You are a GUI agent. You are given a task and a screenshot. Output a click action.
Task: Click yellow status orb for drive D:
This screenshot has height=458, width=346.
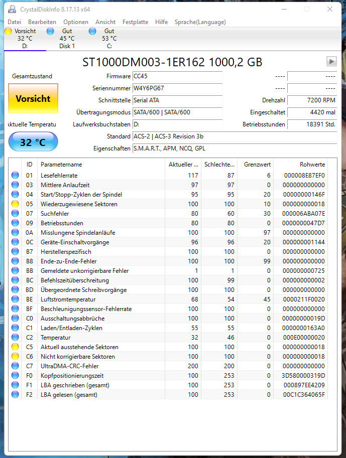[x=8, y=31]
